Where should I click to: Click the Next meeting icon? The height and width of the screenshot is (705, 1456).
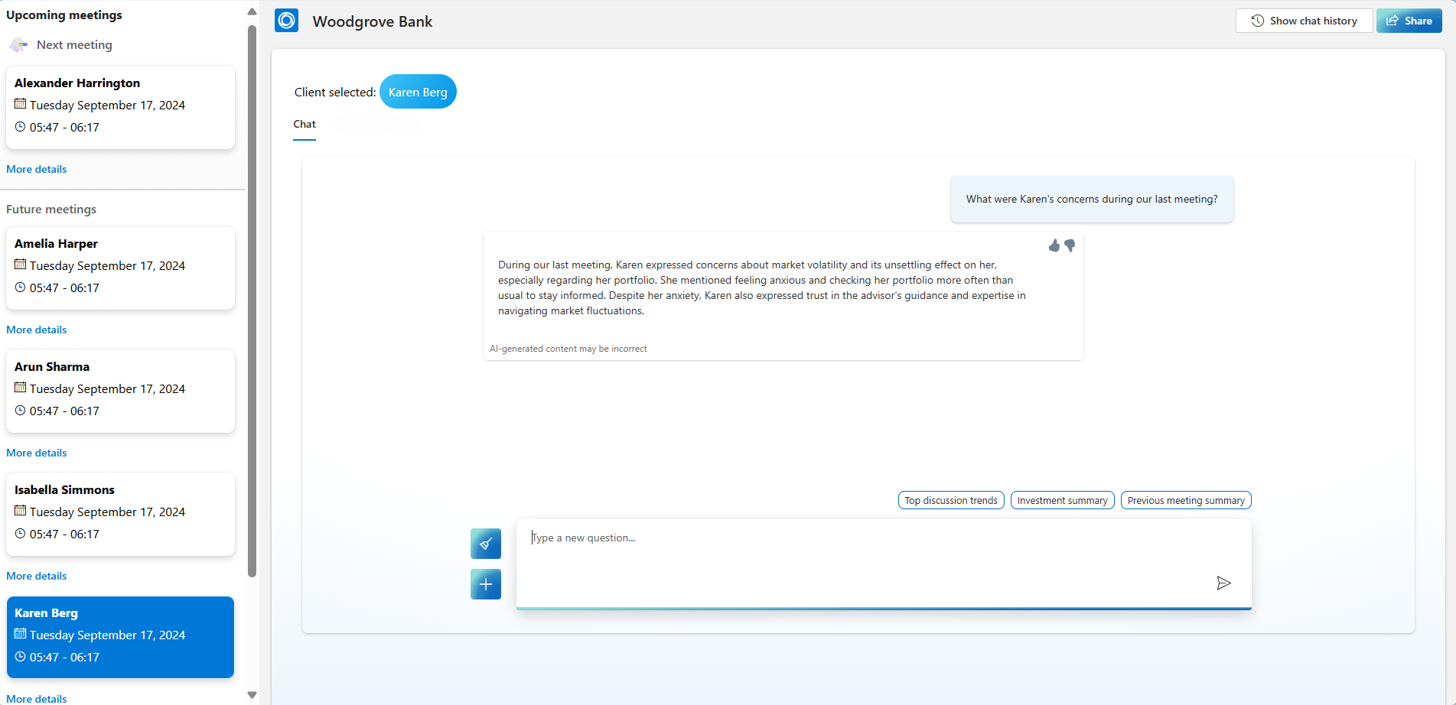point(18,45)
